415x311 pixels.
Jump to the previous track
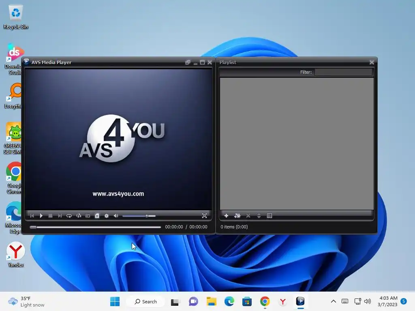point(32,216)
